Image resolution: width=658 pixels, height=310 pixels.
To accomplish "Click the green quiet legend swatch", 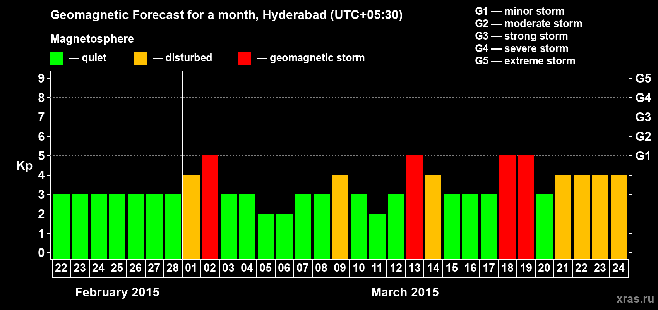I will pos(57,59).
